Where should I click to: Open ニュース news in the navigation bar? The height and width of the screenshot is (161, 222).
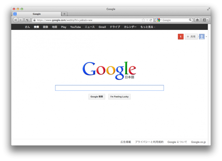coord(90,27)
